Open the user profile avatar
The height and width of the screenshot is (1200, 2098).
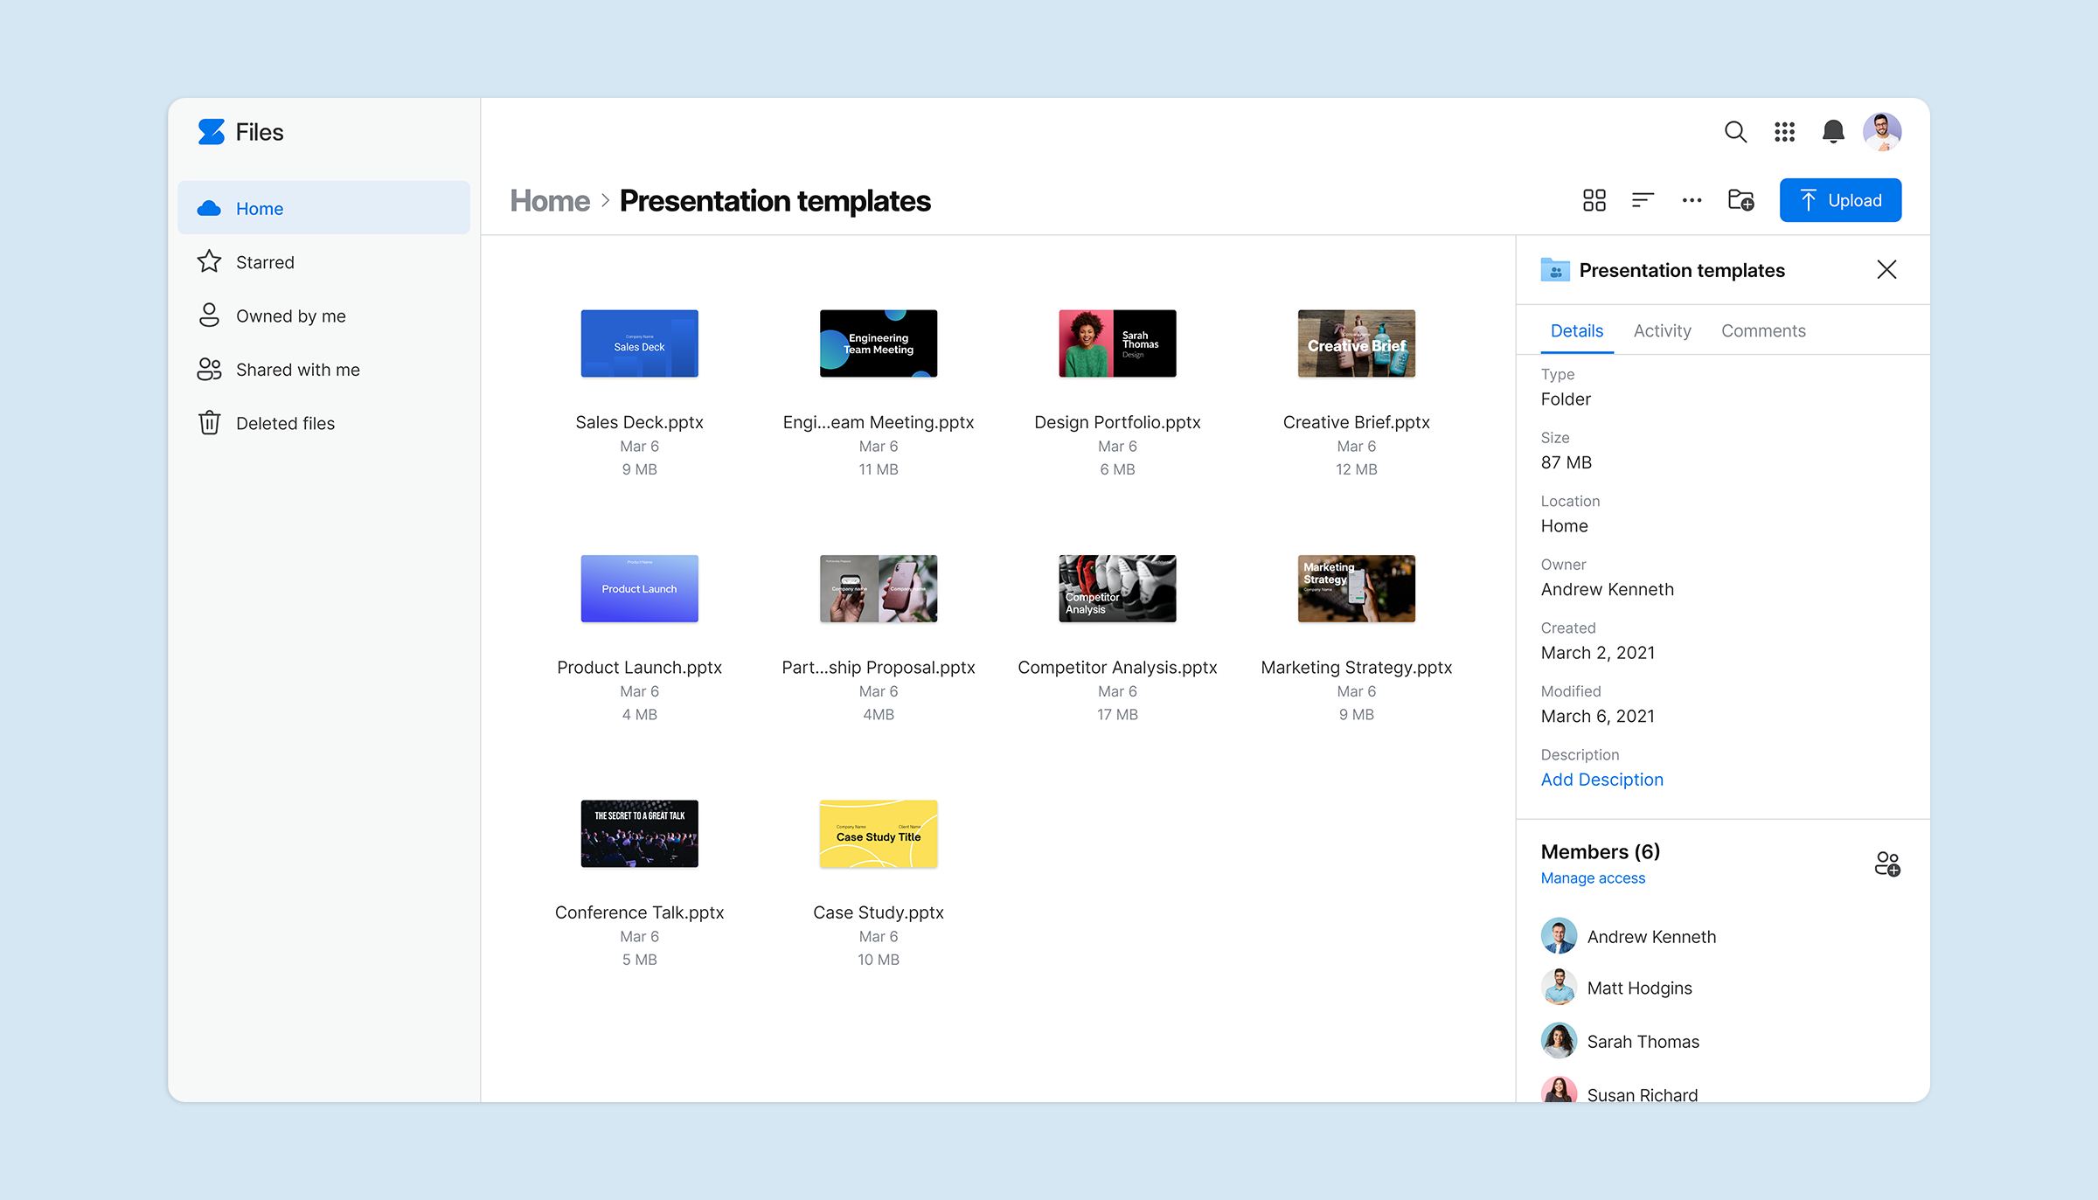tap(1882, 132)
